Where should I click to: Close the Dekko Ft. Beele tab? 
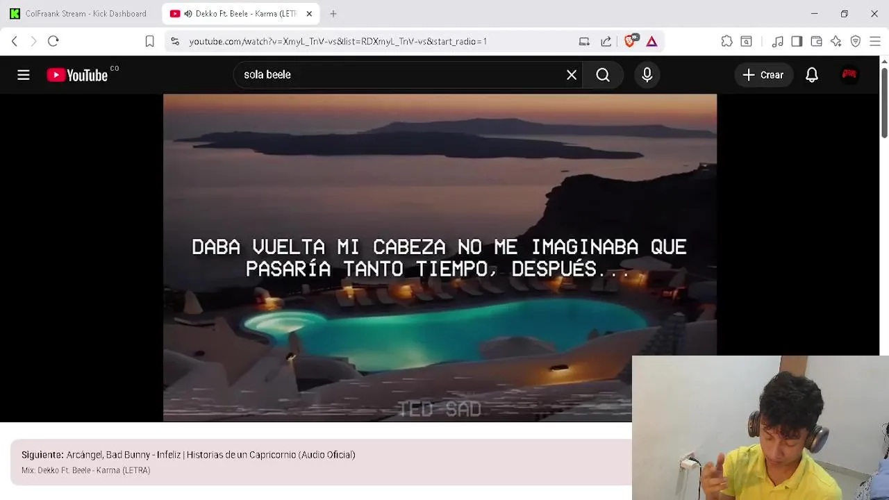point(309,14)
